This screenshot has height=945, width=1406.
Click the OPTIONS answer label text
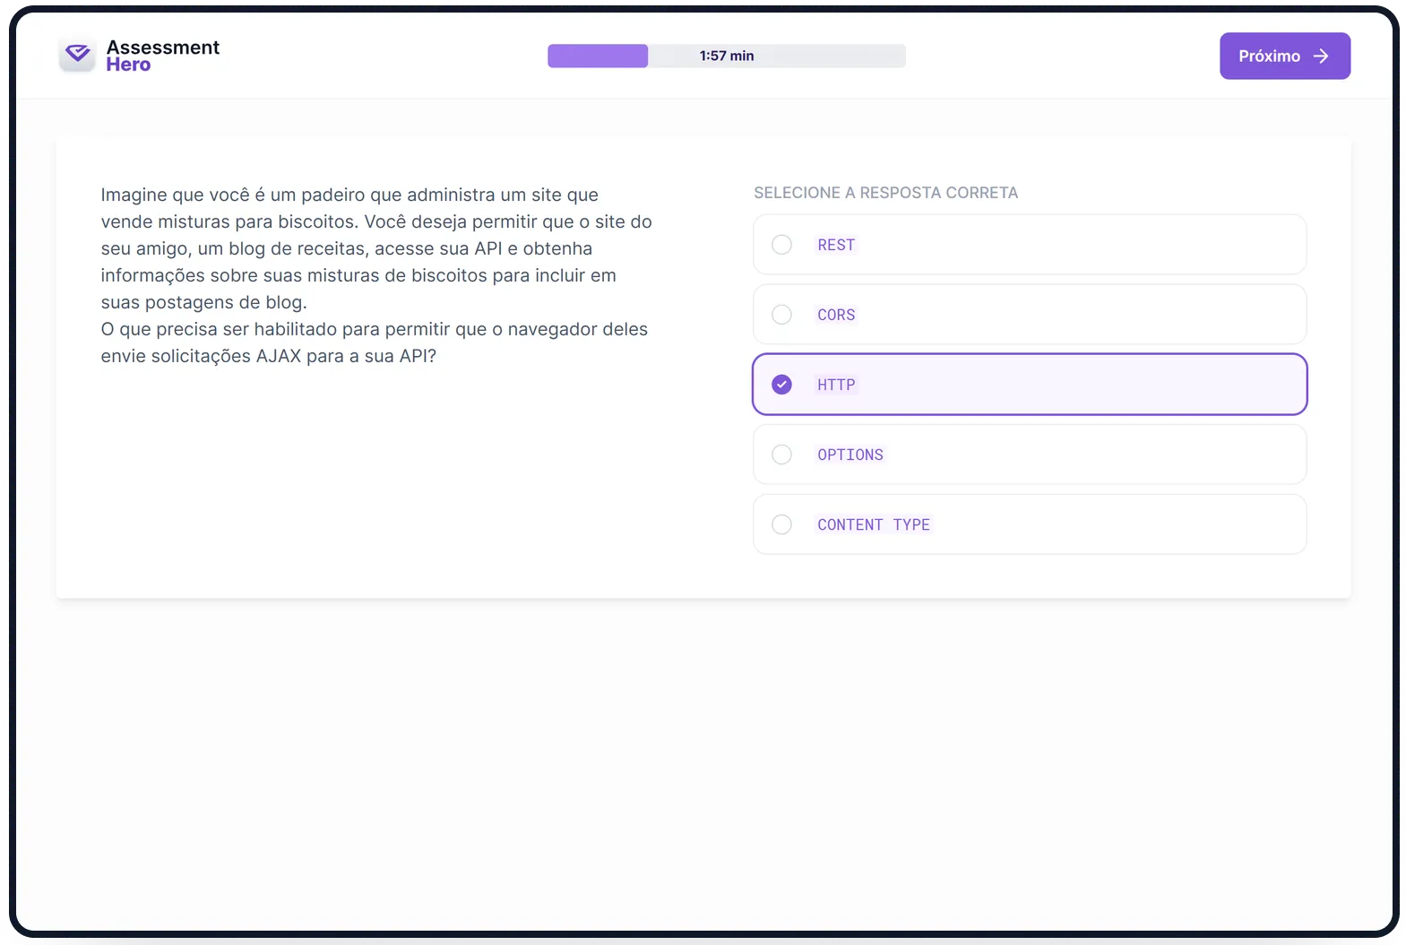coord(850,455)
